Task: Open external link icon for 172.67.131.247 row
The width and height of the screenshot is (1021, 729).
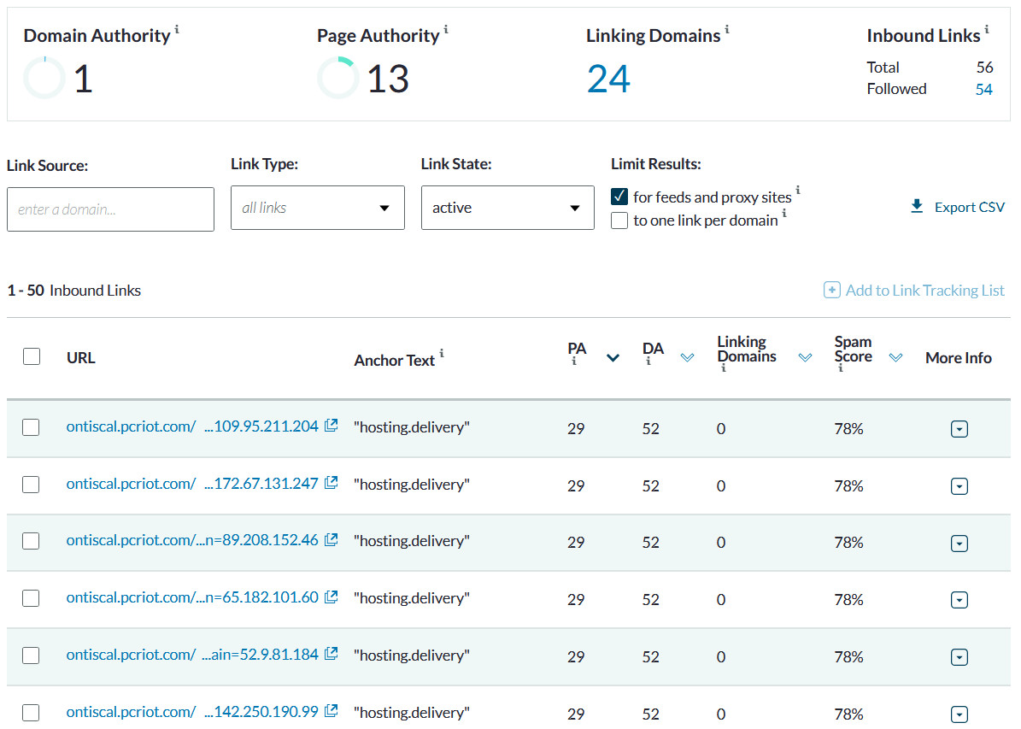Action: pos(331,483)
